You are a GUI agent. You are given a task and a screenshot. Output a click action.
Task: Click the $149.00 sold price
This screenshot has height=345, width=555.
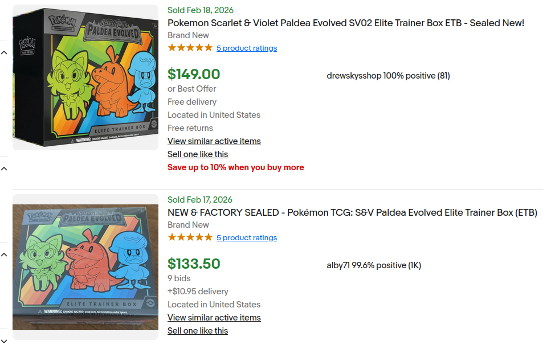pos(194,74)
